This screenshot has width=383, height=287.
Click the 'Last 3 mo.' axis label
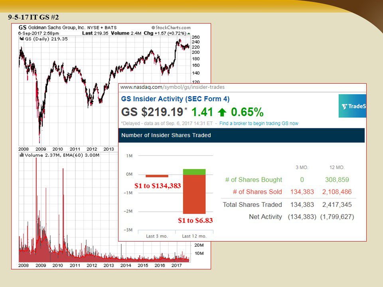click(x=157, y=236)
